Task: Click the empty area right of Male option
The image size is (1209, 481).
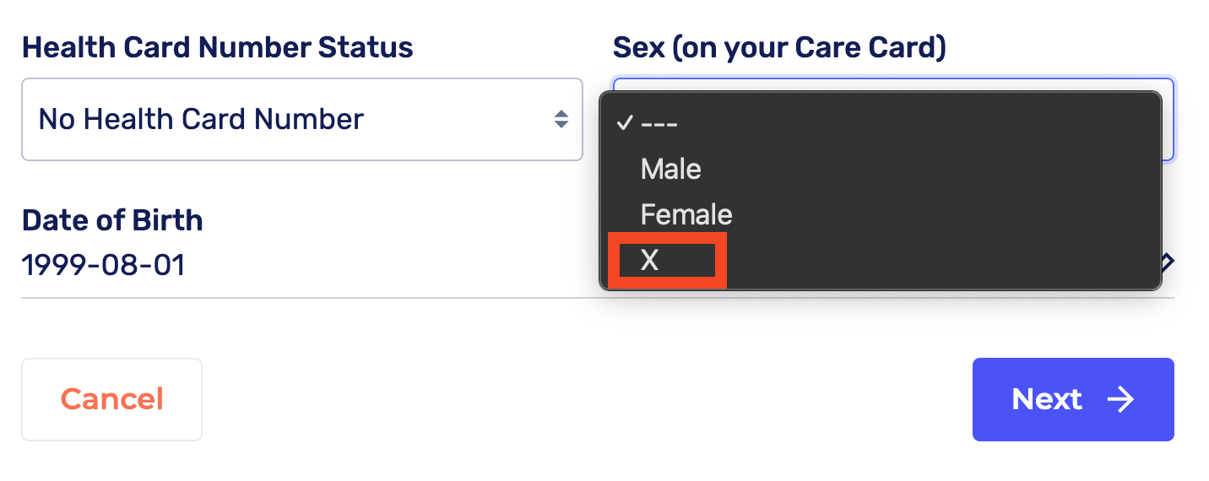Action: [x=929, y=169]
